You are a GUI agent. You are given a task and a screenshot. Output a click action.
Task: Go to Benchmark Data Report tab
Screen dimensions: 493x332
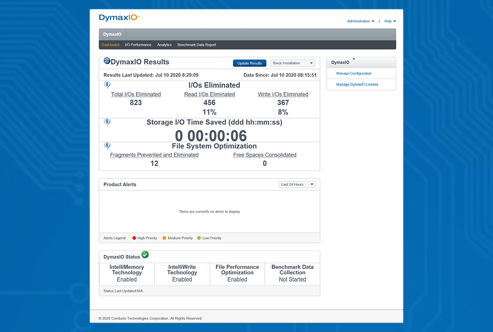(196, 45)
